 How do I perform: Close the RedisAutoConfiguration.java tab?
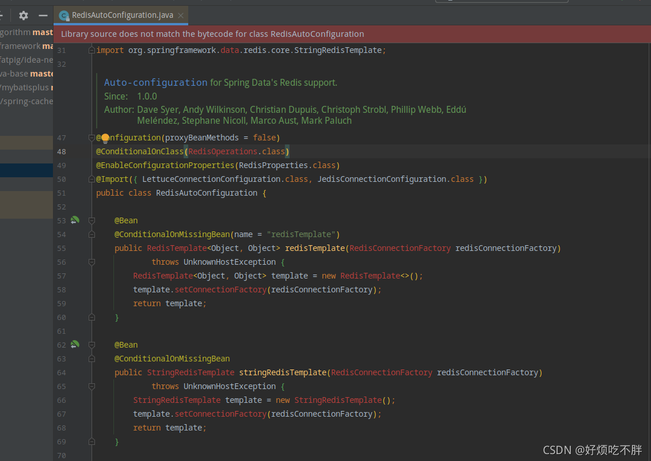[181, 16]
